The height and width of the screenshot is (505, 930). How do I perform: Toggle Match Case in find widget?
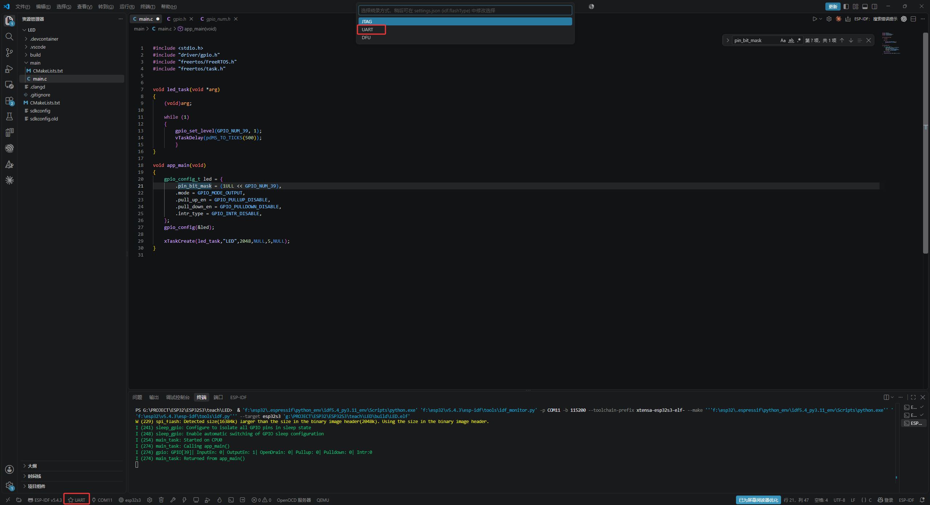point(783,40)
